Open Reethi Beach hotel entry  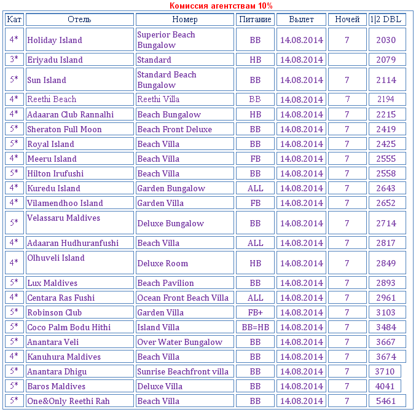tap(52, 99)
